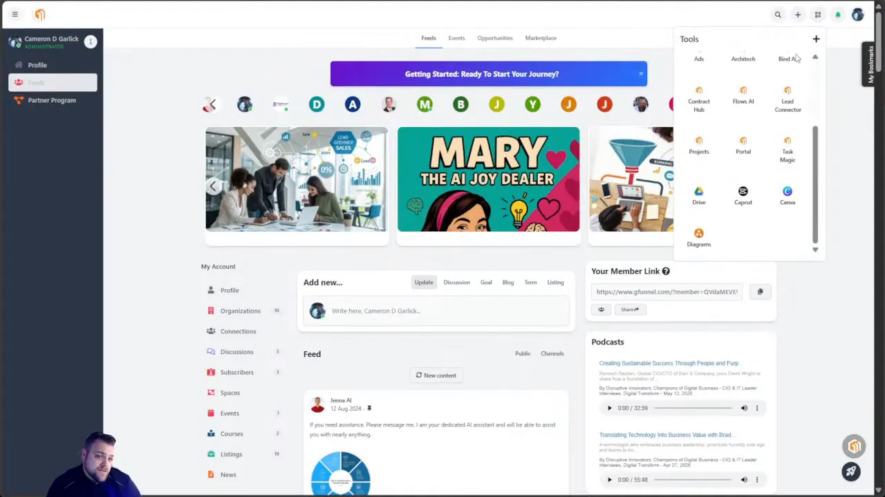This screenshot has height=497, width=885.
Task: Copy the member link with the copy icon
Action: coord(760,291)
